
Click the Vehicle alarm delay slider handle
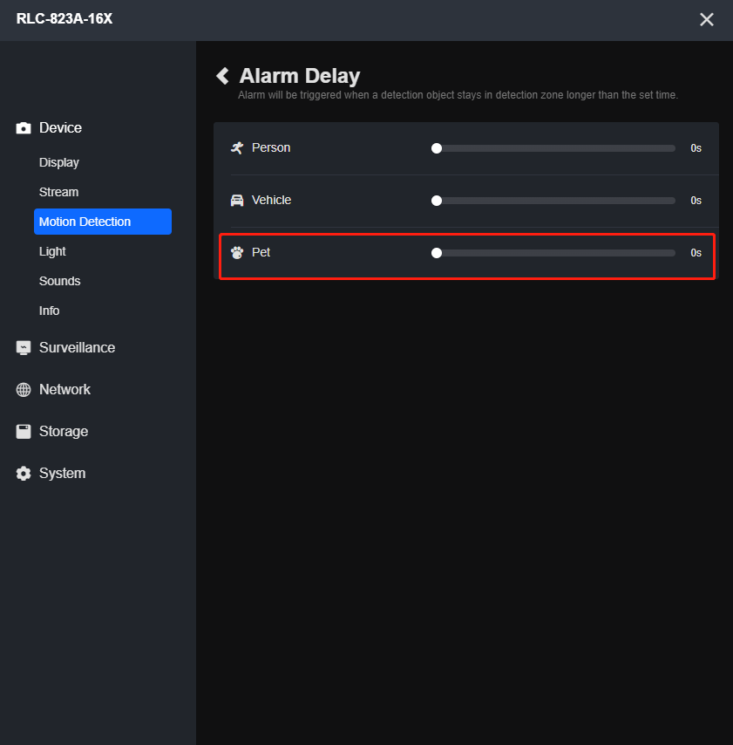click(x=437, y=201)
